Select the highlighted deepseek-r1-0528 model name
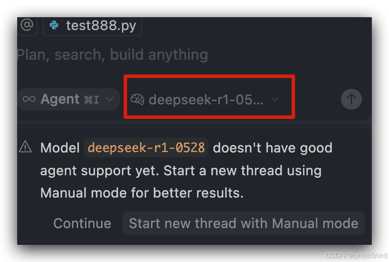Viewport: 389px width, 262px height. pyautogui.click(x=146, y=147)
